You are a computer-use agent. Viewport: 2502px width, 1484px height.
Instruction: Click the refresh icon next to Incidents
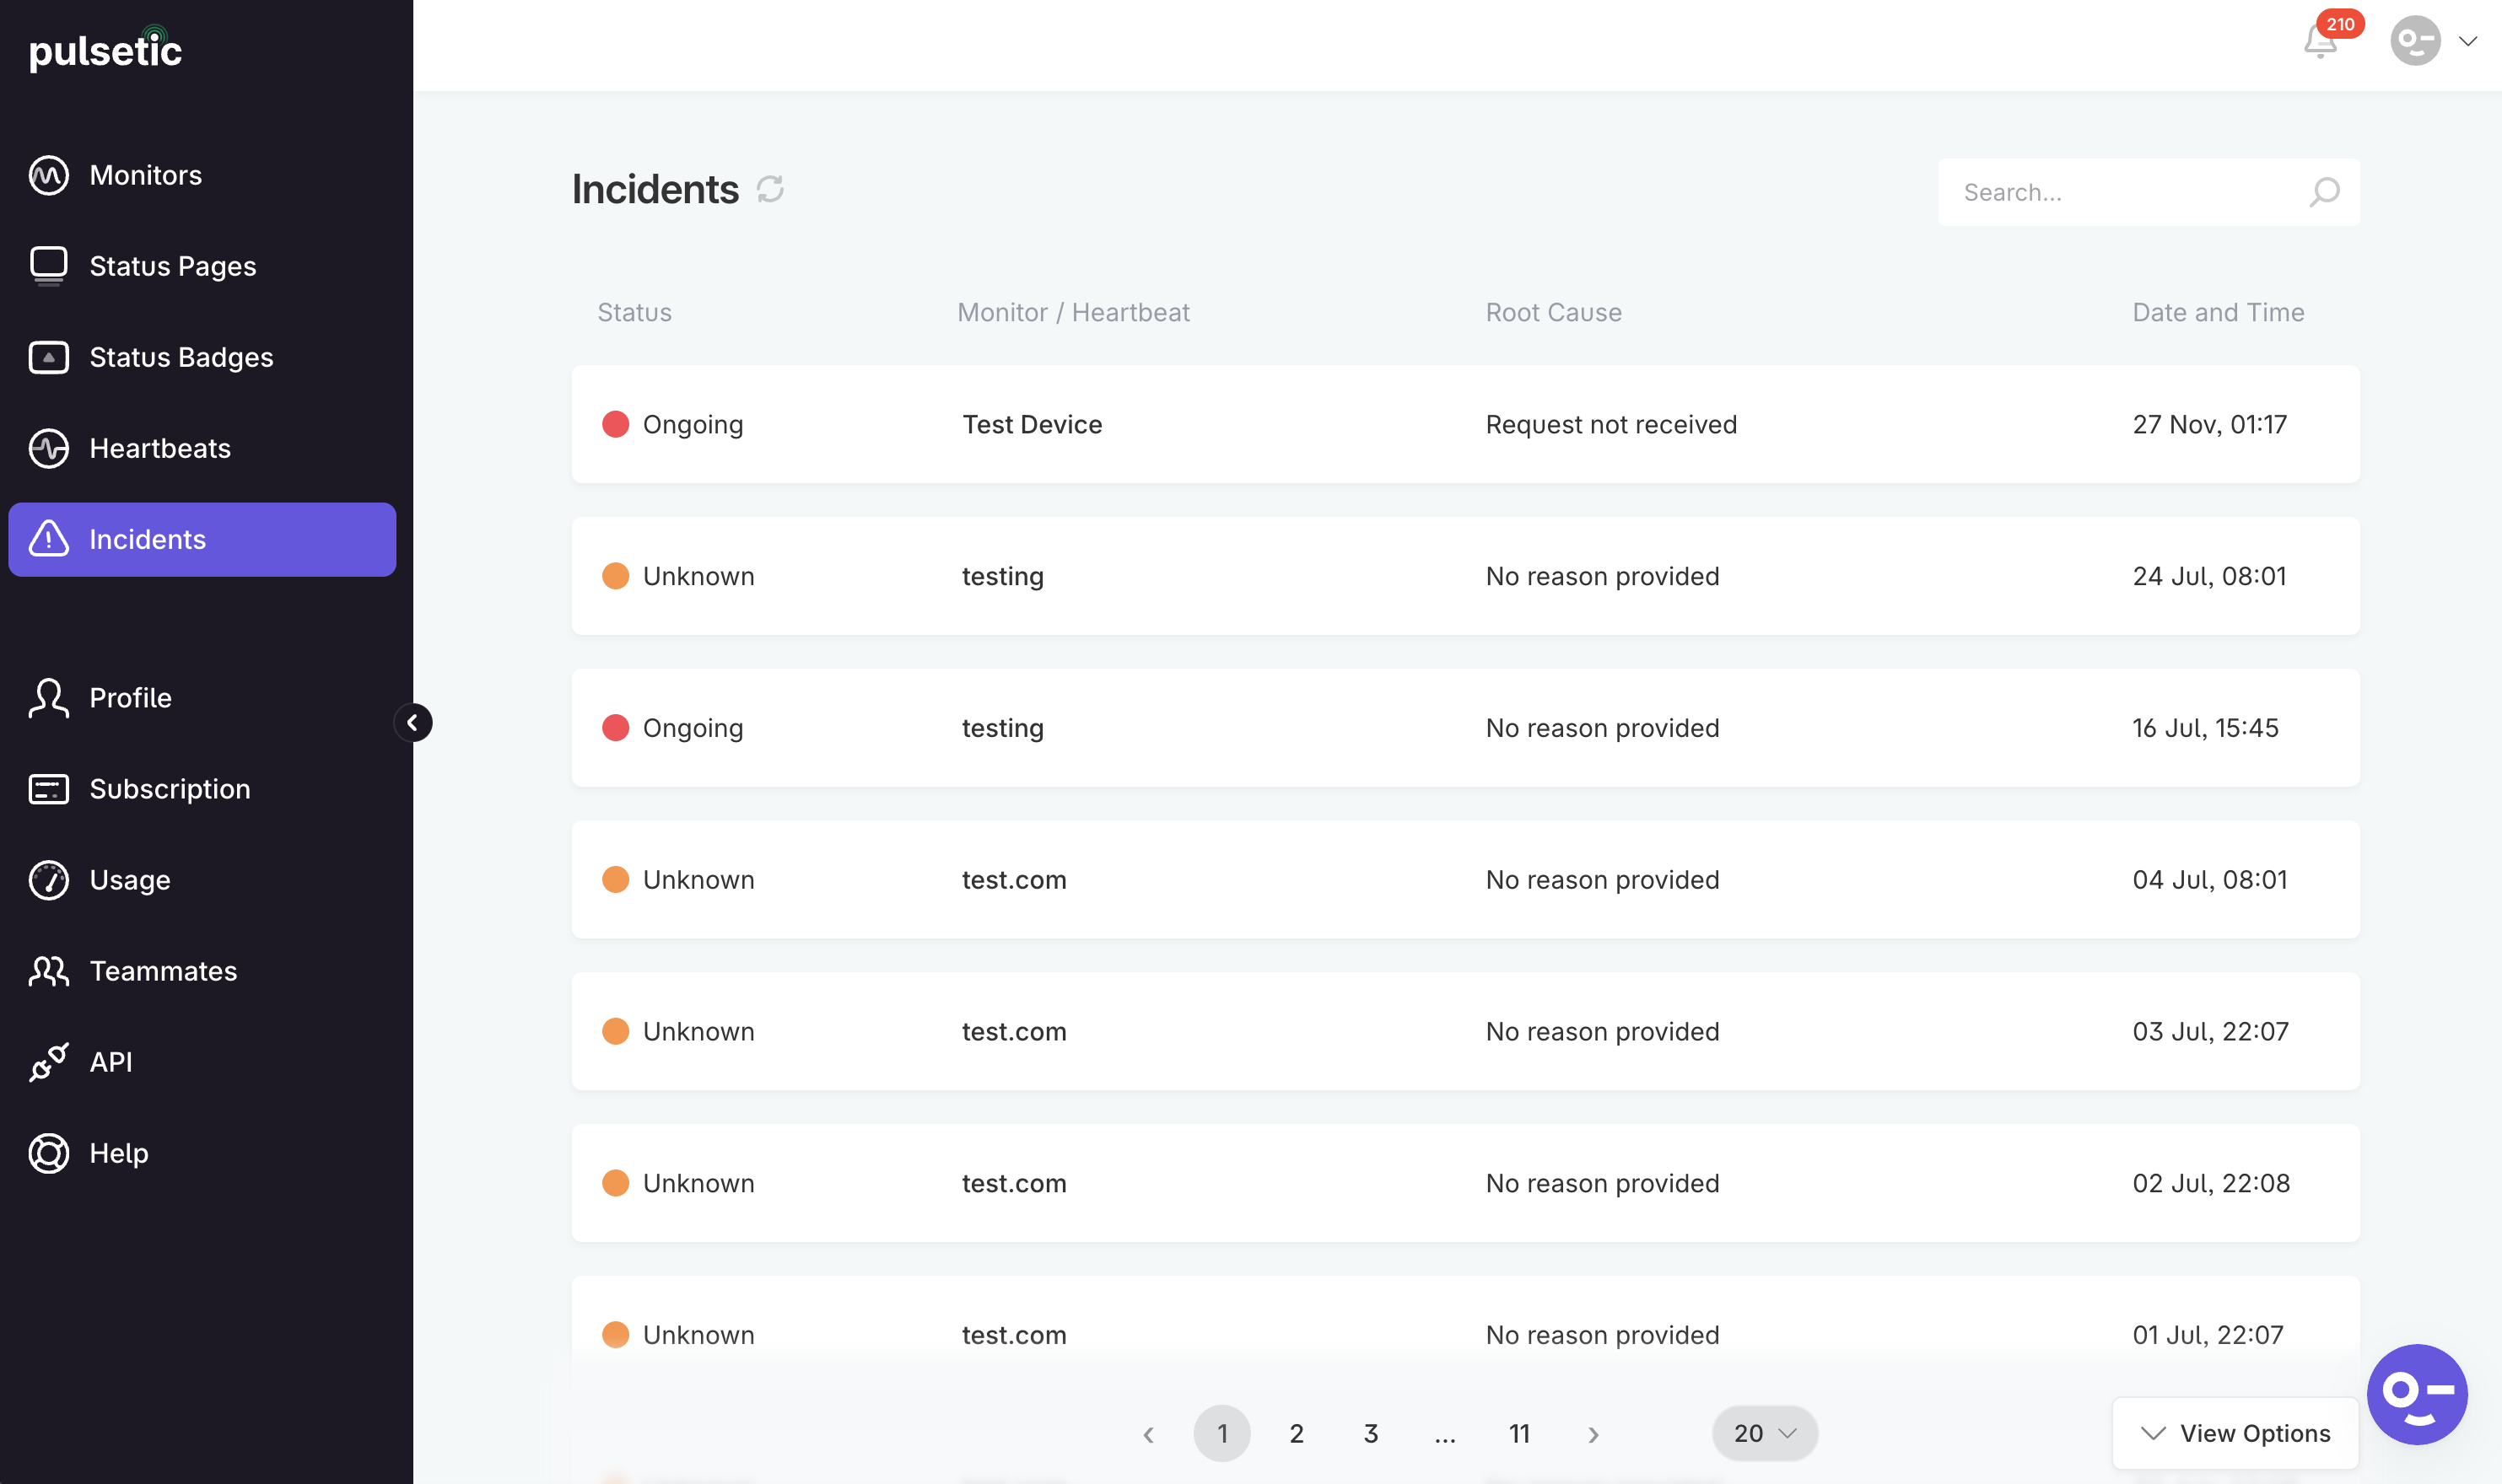coord(769,189)
